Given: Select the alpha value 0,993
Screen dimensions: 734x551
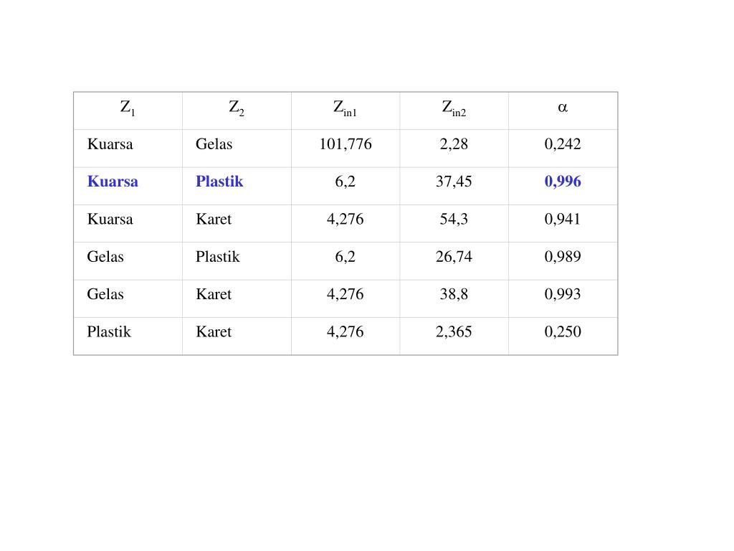Looking at the screenshot, I should [563, 293].
